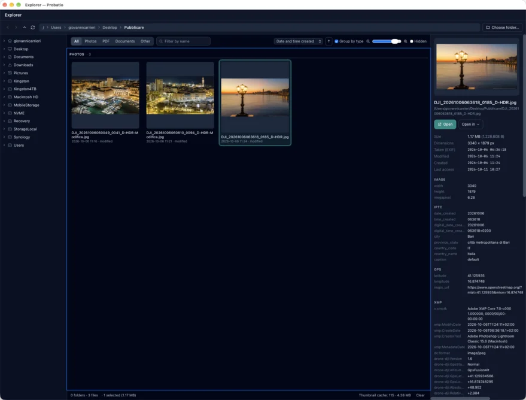Switch to the Other filter tab
This screenshot has width=526, height=400.
pyautogui.click(x=145, y=41)
